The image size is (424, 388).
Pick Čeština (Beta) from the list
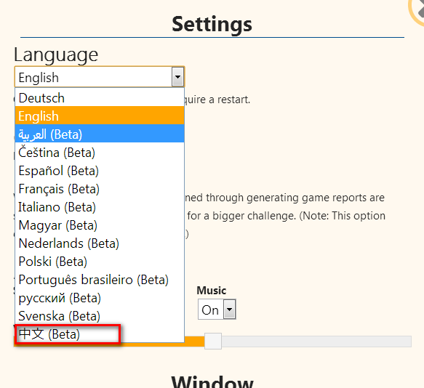coord(100,152)
